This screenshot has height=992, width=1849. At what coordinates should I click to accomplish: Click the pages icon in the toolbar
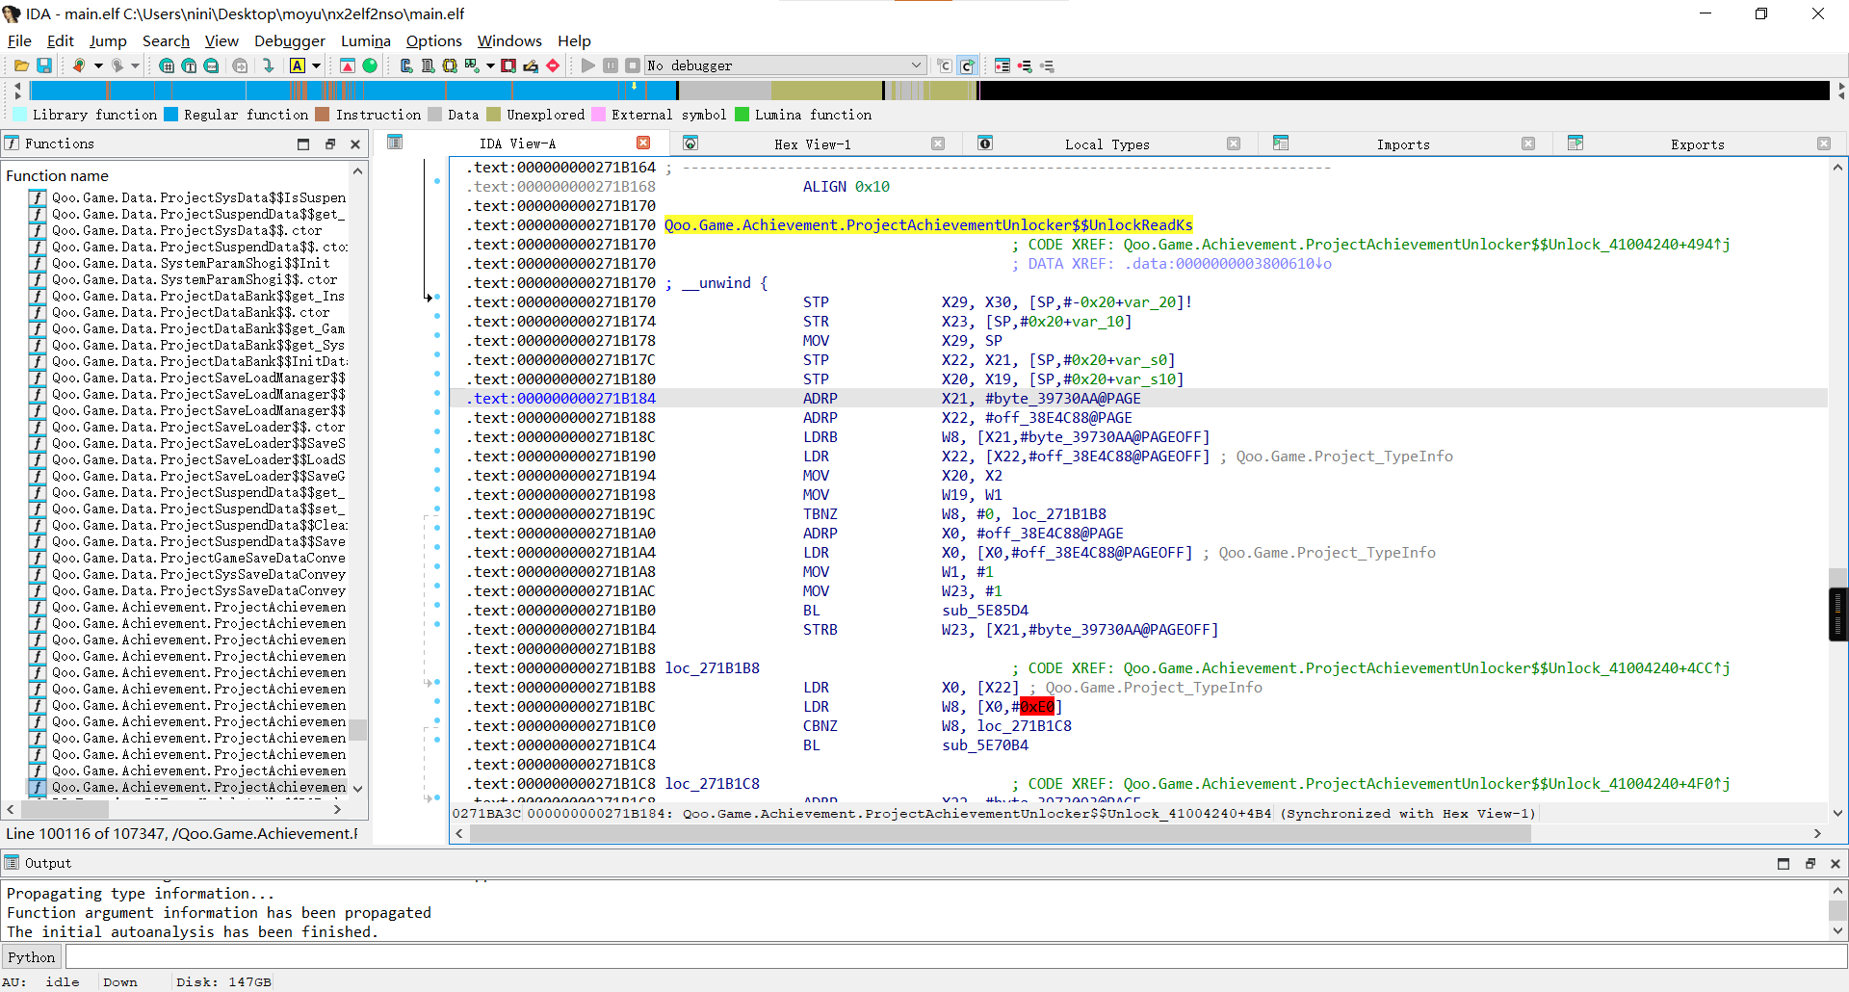[x=428, y=65]
